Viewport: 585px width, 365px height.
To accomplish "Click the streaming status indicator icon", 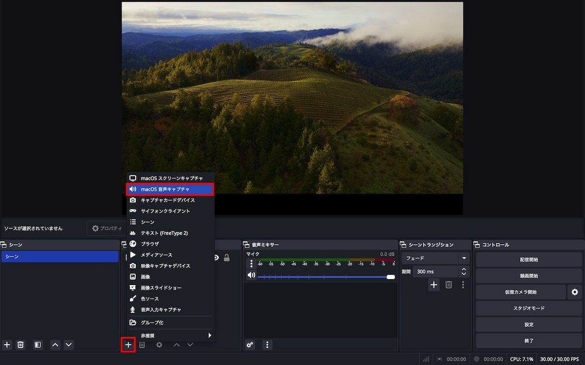I will coord(439,359).
